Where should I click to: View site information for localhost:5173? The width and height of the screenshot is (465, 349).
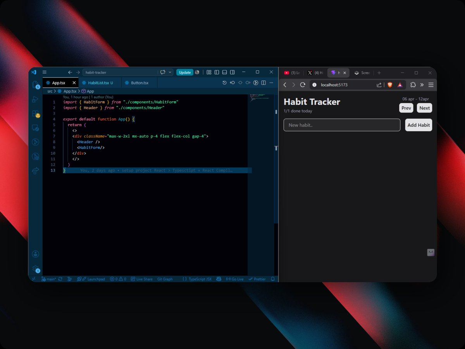314,85
